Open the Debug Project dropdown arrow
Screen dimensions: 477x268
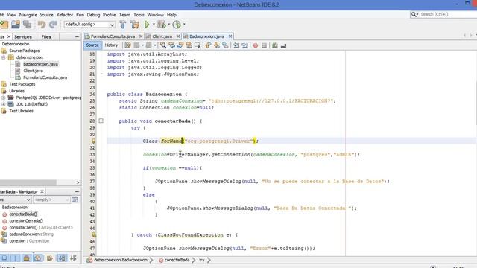[x=169, y=25]
